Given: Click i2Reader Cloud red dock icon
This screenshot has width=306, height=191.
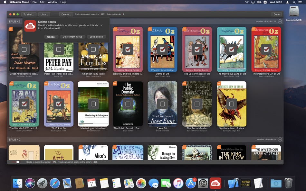Looking at the screenshot, I should pos(215,183).
